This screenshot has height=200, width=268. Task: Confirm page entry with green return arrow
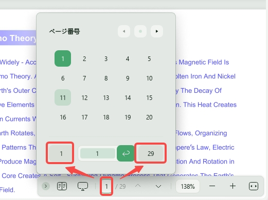(126, 153)
